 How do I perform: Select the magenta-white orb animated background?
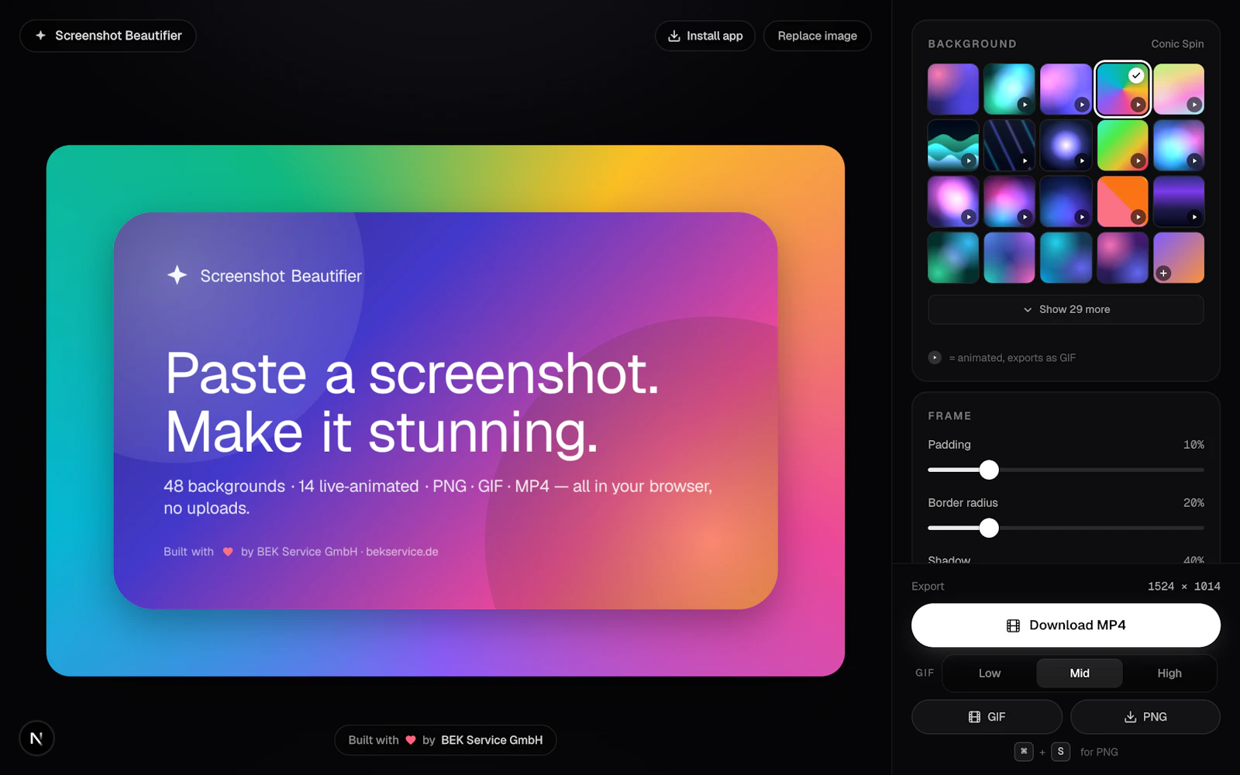953,201
